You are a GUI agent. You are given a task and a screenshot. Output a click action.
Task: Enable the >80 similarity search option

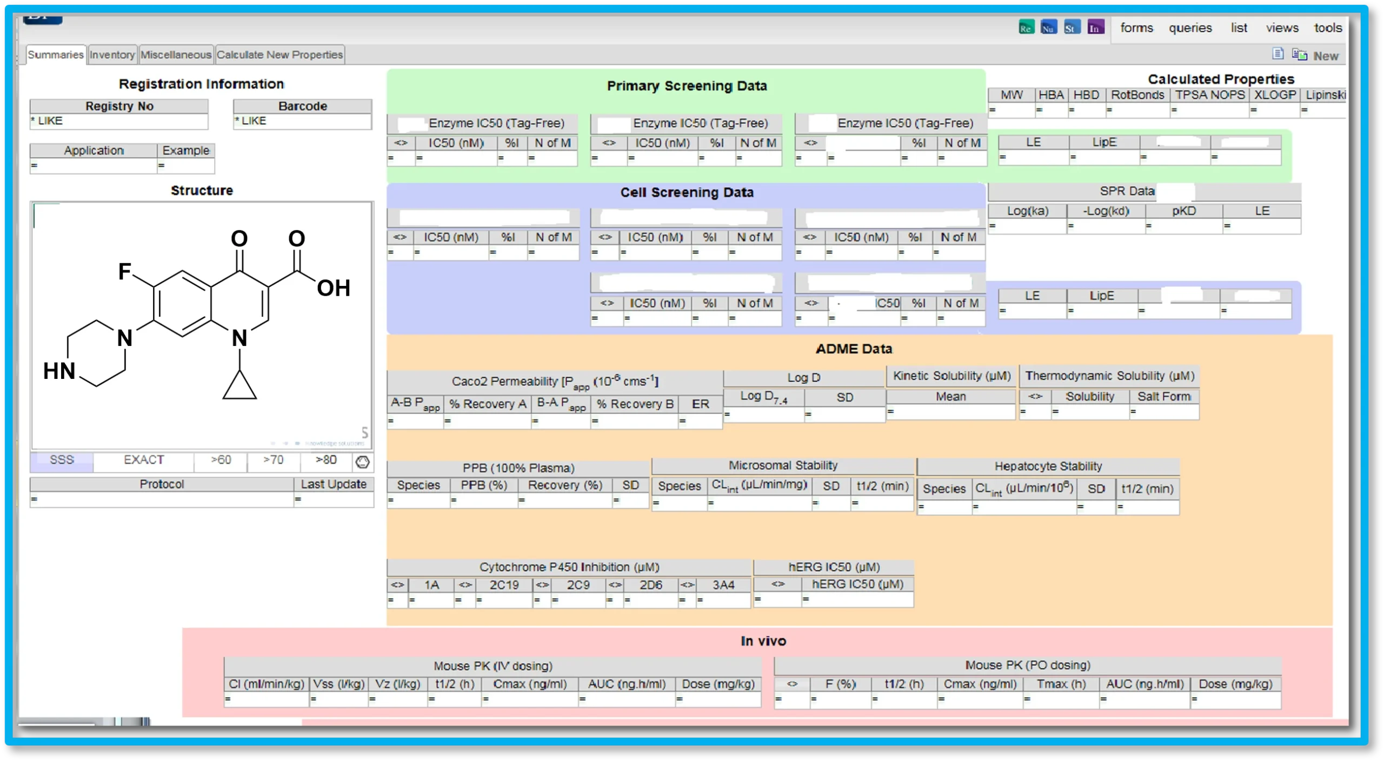(x=325, y=460)
